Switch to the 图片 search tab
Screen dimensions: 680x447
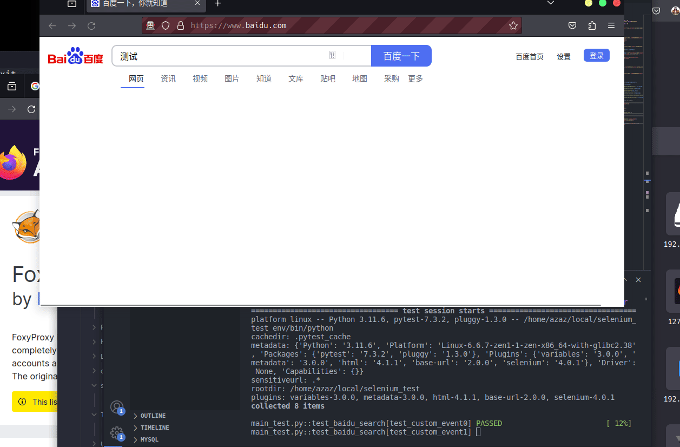(232, 78)
